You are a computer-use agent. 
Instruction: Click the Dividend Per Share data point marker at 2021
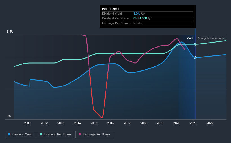pos(195,44)
